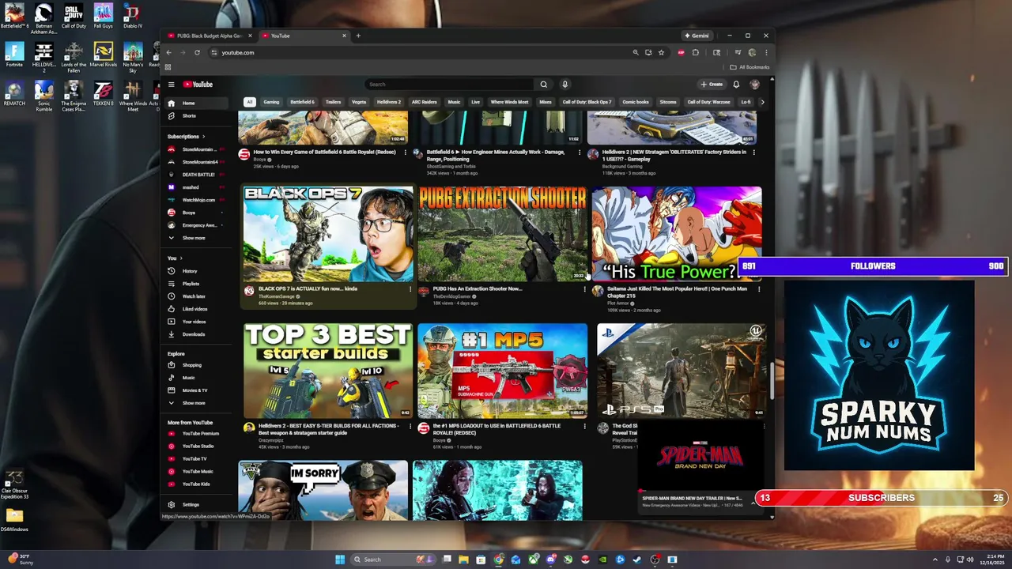Open the PUBG EXTRACTION SHOOTER thumbnail
This screenshot has width=1012, height=569.
coord(503,234)
